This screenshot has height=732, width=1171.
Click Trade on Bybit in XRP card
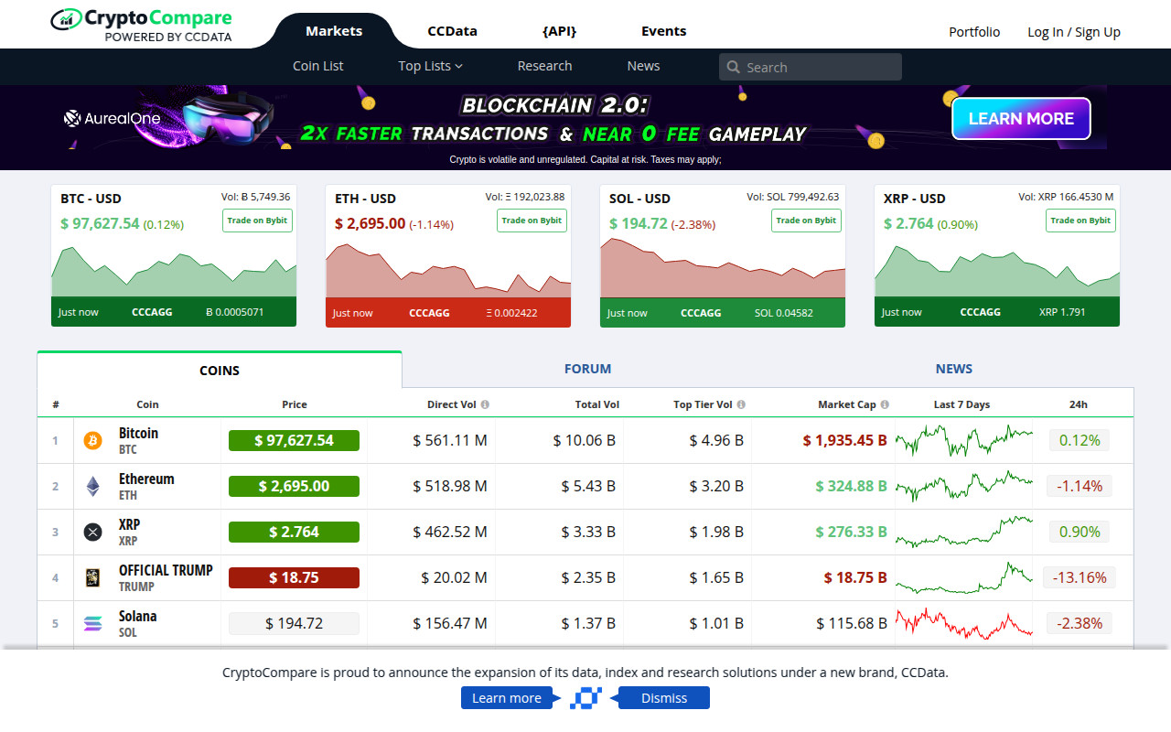pos(1080,221)
